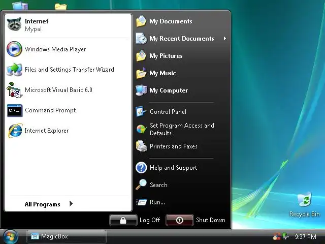The height and width of the screenshot is (244, 325).
Task: Open the Command Prompt icon
Action: click(15, 110)
